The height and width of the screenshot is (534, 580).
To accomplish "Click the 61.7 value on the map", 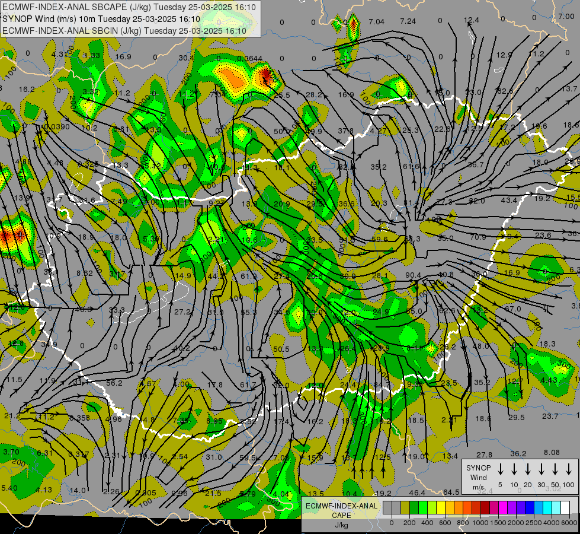I will pos(248,385).
